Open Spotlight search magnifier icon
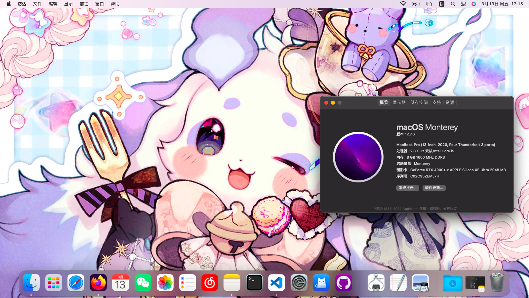 (x=453, y=4)
